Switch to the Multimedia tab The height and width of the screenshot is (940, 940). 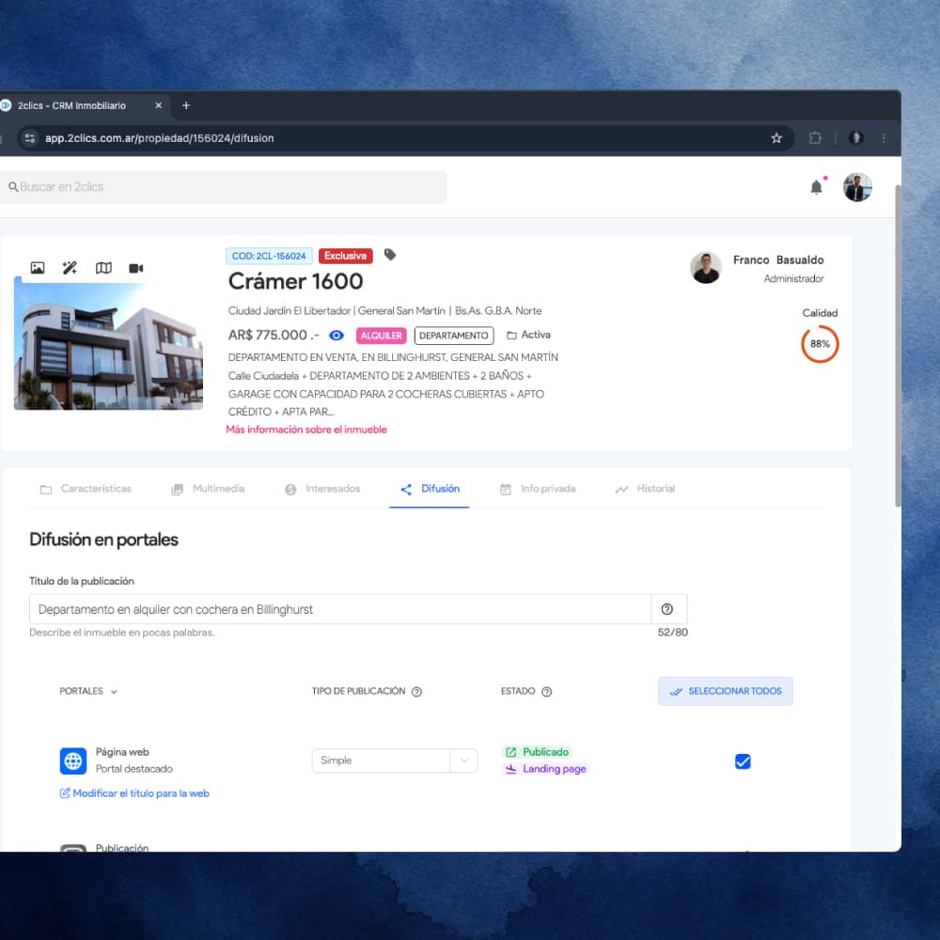(x=208, y=489)
